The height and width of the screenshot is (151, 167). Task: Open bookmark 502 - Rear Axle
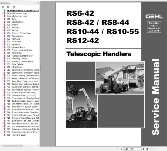pyautogui.click(x=13, y=39)
